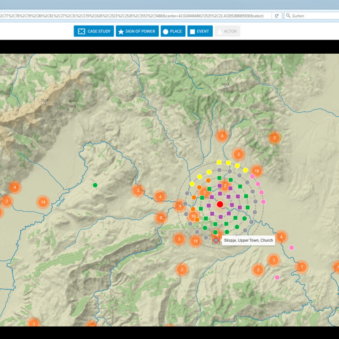
Task: Open cluster 8 directly left of cluster 18
Action: click(x=161, y=218)
